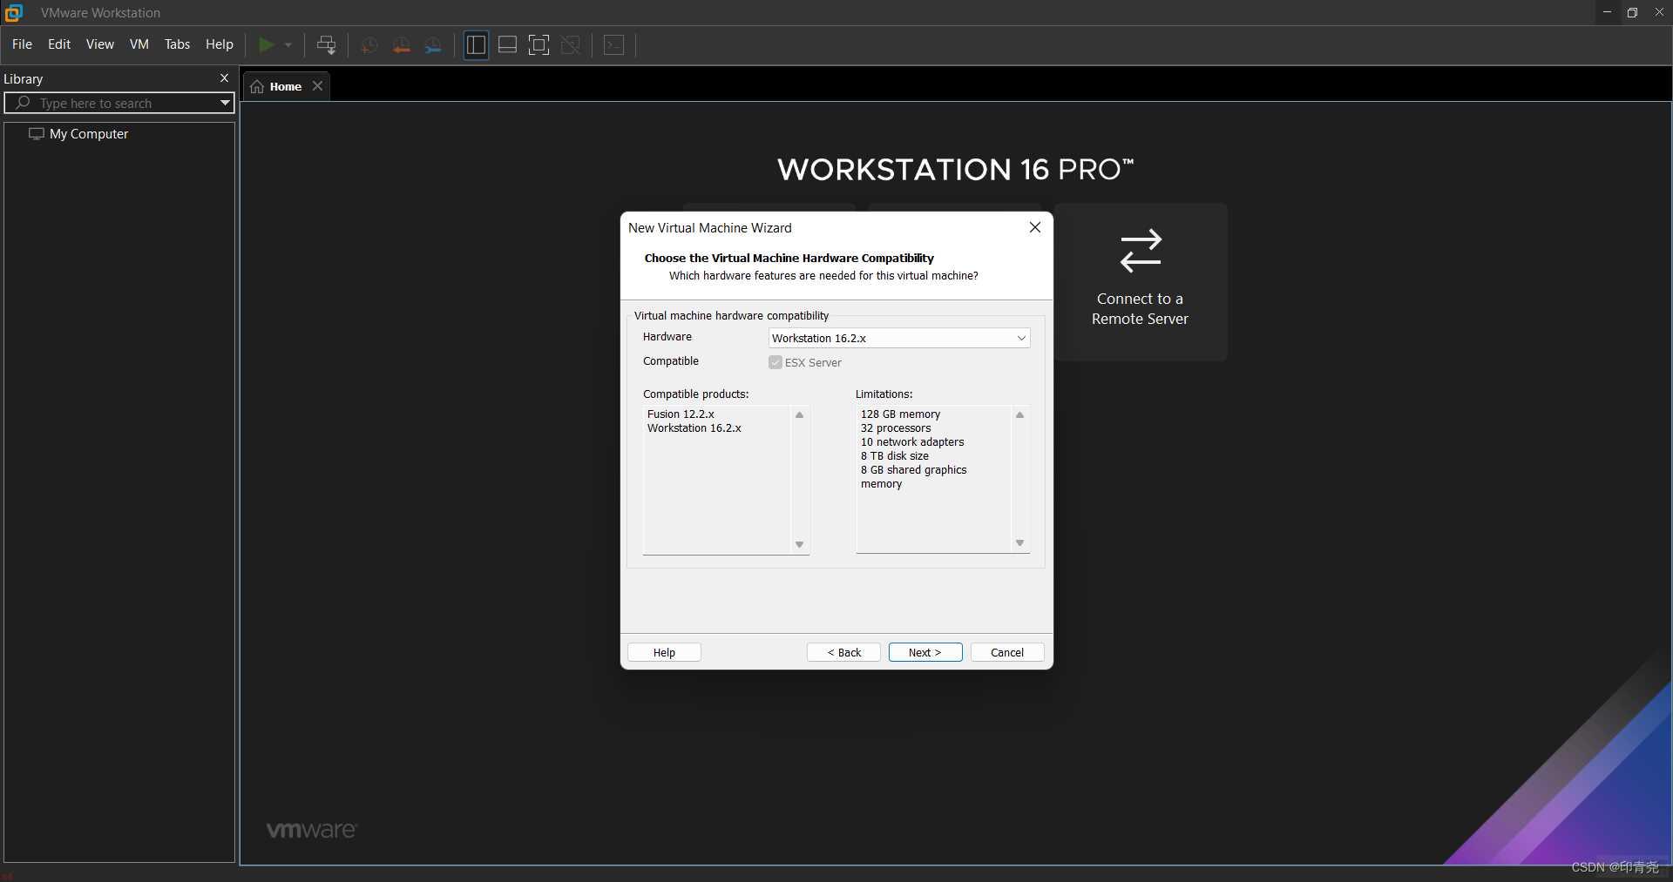
Task: Close the Home tab
Action: click(x=317, y=86)
